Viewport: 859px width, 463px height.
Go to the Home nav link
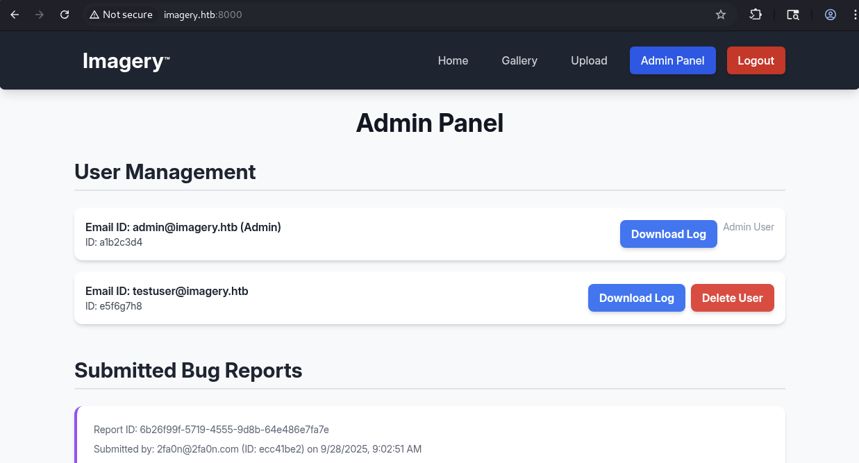click(x=453, y=60)
